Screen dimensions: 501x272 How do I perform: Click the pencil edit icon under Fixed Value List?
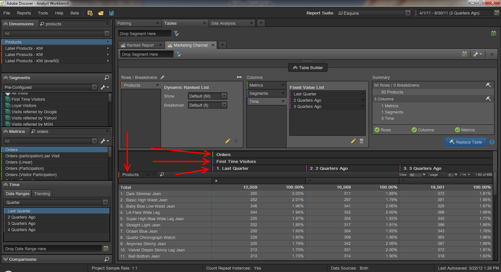(353, 141)
